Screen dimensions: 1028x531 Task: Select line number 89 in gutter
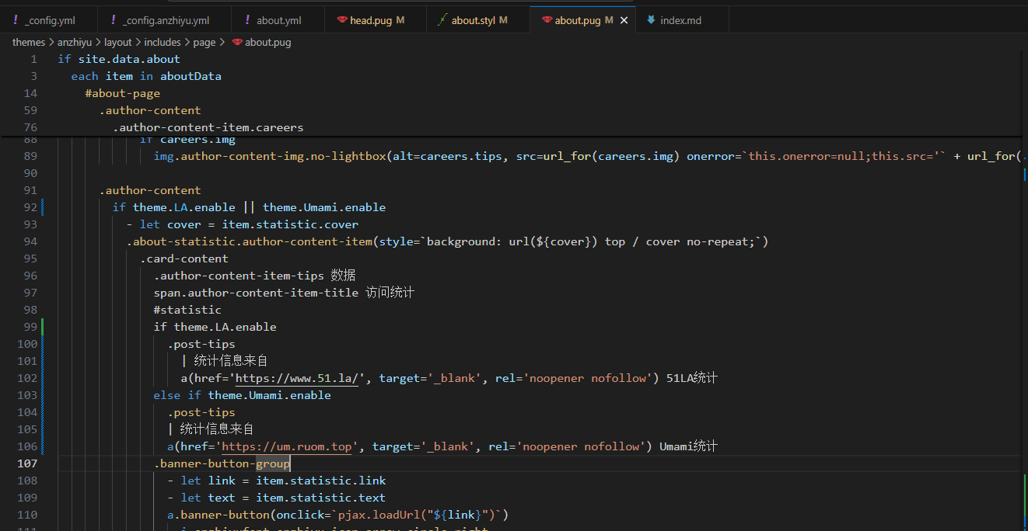pos(30,156)
